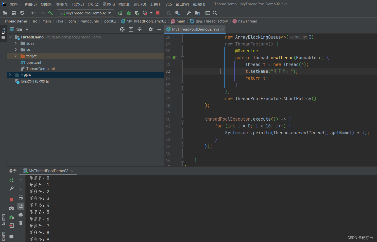The width and height of the screenshot is (377, 242).
Task: Clear console output with trash icon
Action: pos(21,223)
